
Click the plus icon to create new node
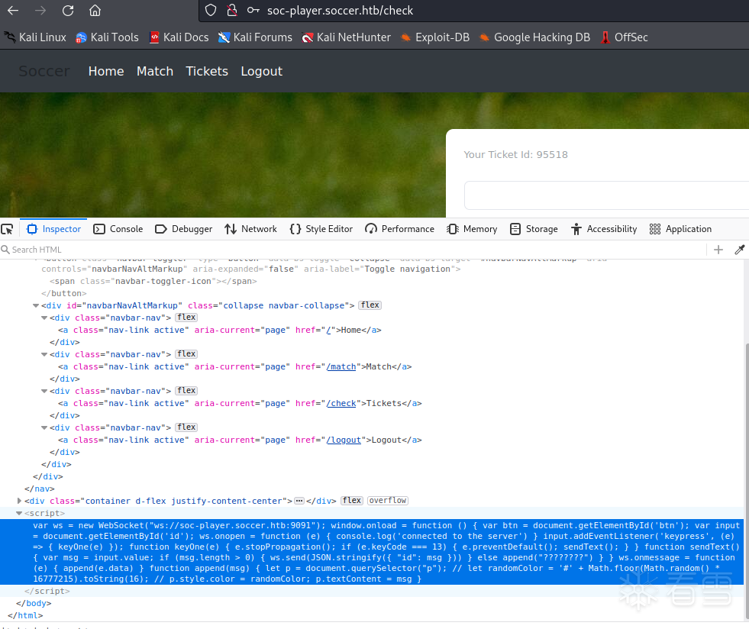(718, 250)
